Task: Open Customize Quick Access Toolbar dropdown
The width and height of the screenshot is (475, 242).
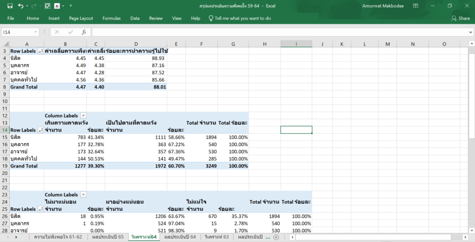Action: [71, 6]
